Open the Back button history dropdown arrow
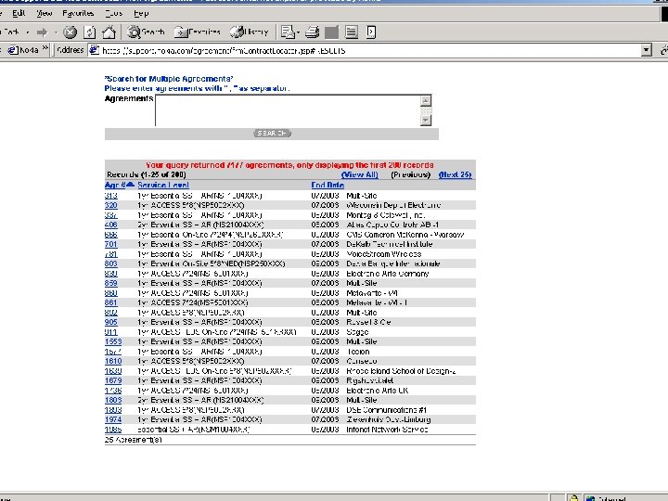 point(27,32)
